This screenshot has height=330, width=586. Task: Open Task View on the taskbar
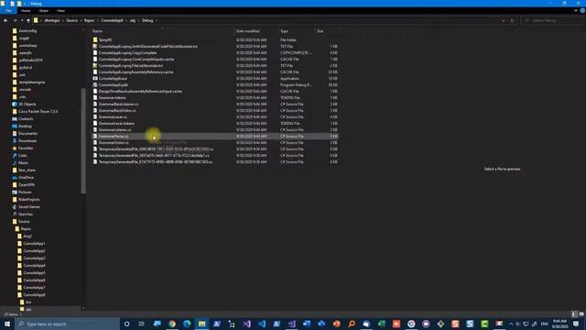click(x=142, y=324)
